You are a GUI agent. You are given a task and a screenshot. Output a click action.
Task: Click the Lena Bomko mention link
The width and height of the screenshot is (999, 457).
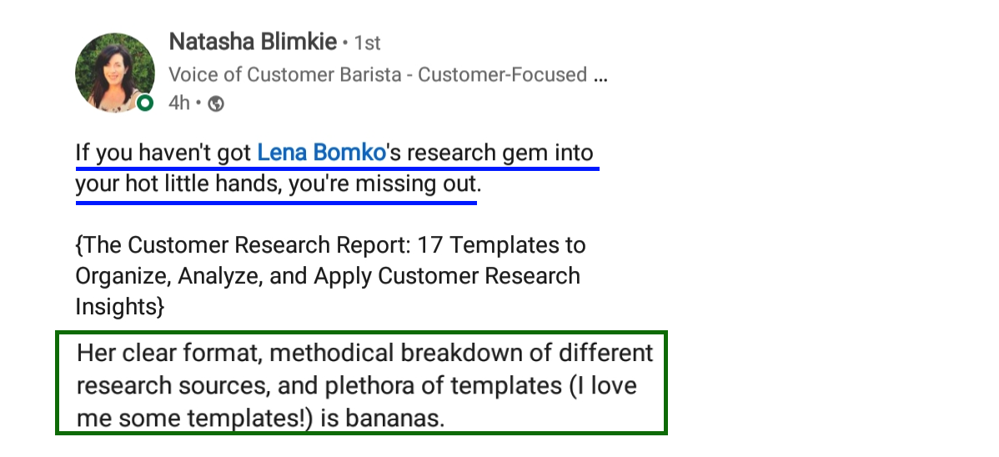click(321, 153)
